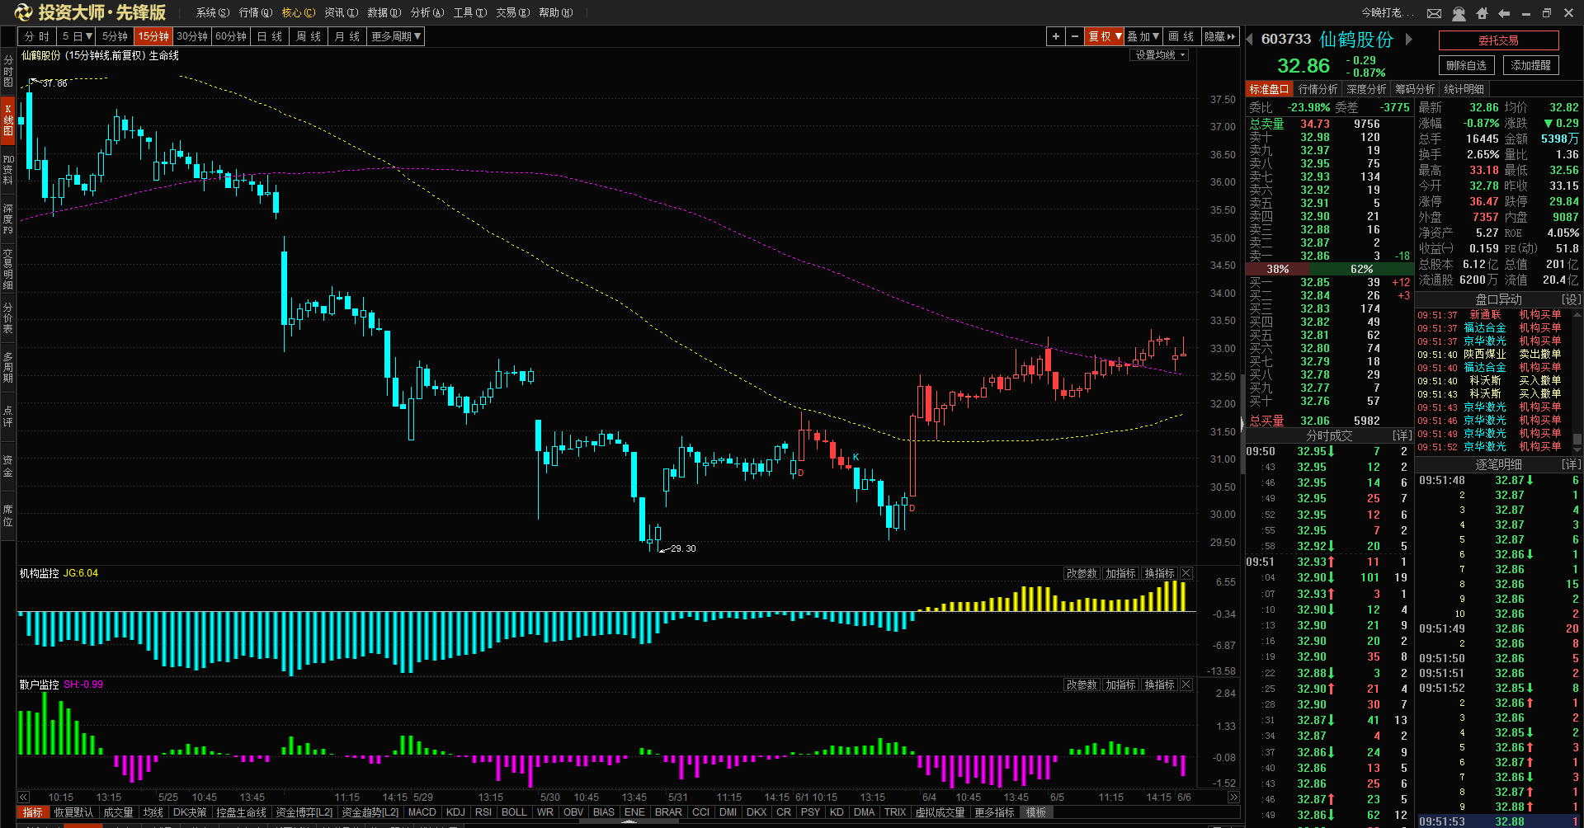Viewport: 1584px width, 828px height.
Task: Open 分价表 in the sidebar
Action: (x=7, y=318)
